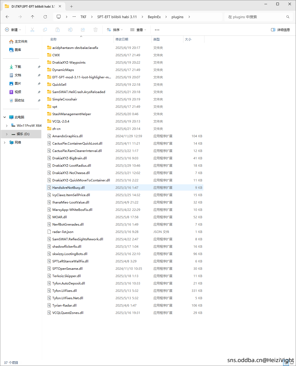Select the CactusPie.ContainerQuickLoot.dll file
The image size is (296, 366).
point(125,143)
